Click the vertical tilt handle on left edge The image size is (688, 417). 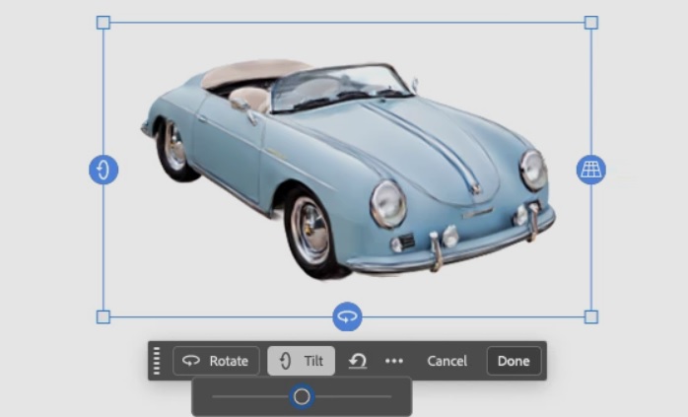click(x=103, y=170)
